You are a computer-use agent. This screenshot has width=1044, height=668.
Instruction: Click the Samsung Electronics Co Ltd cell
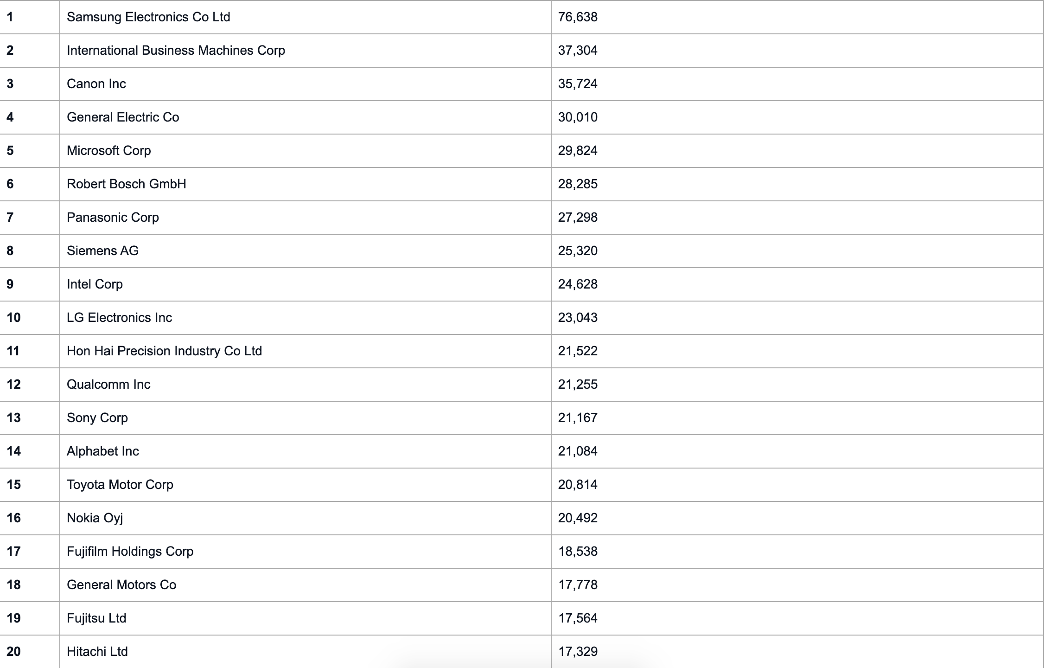coord(148,17)
